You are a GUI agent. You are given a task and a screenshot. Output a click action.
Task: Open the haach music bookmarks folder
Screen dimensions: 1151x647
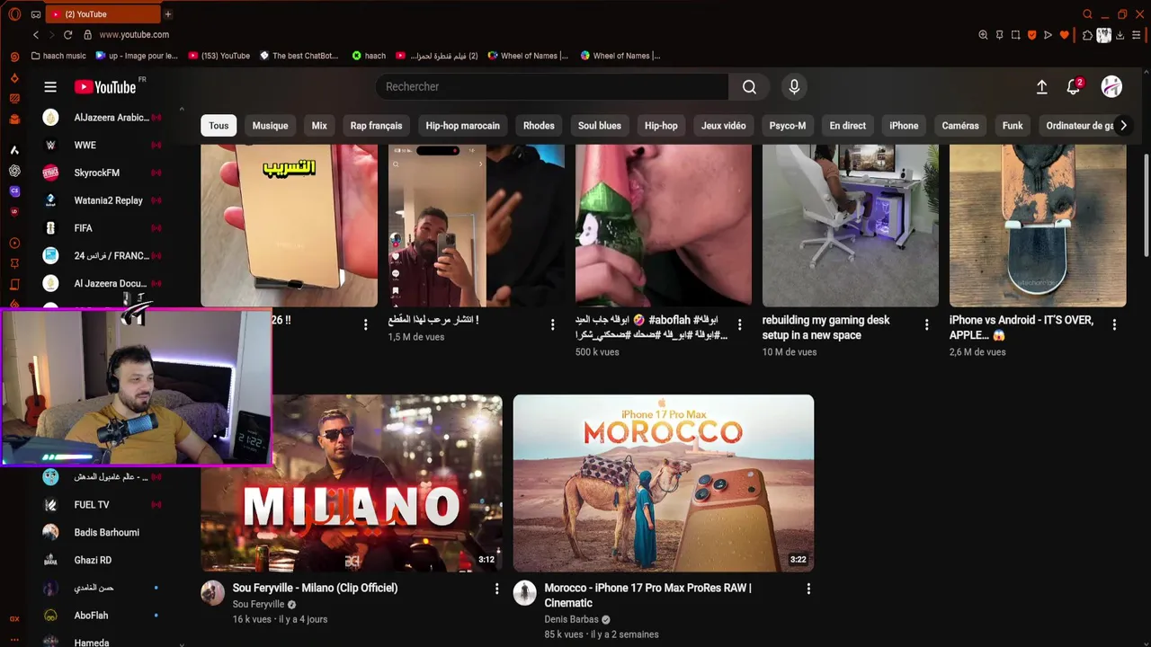(x=58, y=56)
